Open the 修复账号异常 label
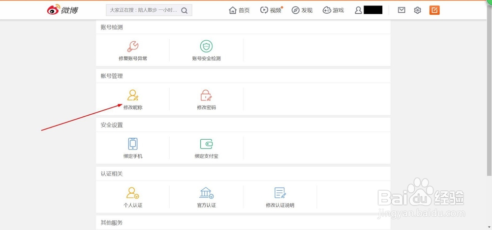Viewport: 492px width, 230px height. pyautogui.click(x=133, y=58)
